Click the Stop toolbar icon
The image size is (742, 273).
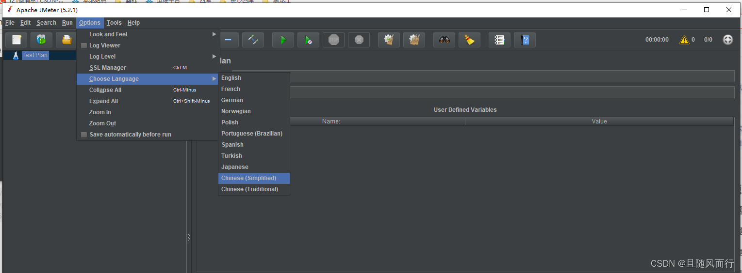coord(333,40)
